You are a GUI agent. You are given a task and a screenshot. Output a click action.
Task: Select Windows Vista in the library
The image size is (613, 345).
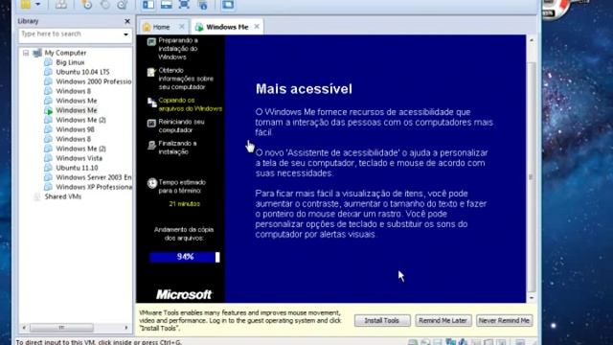(79, 158)
